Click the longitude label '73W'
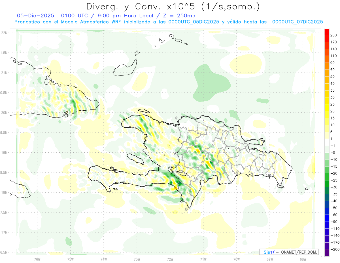This screenshot has height=263, width=340. click(x=137, y=259)
